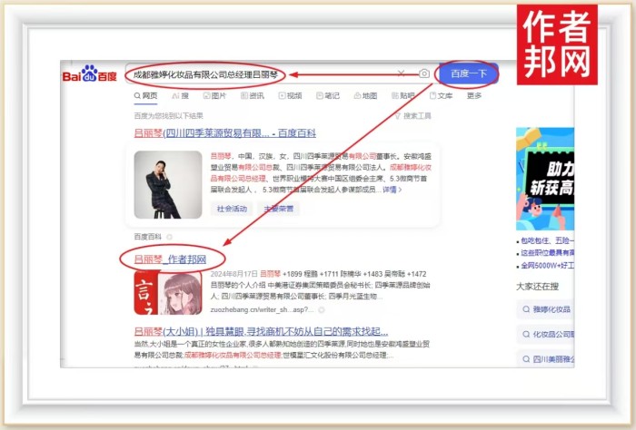The height and width of the screenshot is (430, 636).
Task: Click the 百度一下 search button
Action: coord(467,73)
